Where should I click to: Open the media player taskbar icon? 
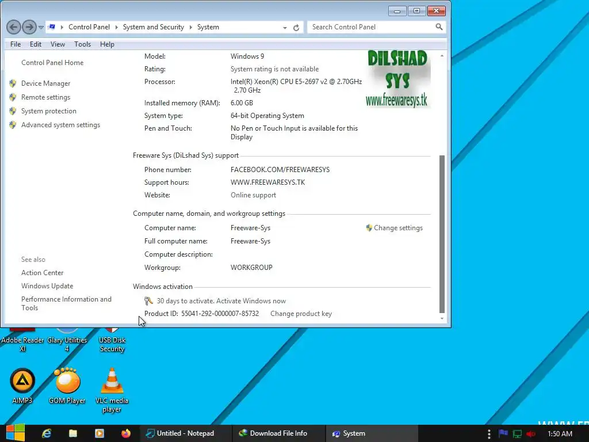click(99, 433)
